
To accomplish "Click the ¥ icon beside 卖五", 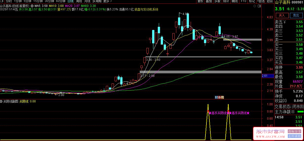I will pos(284,22).
